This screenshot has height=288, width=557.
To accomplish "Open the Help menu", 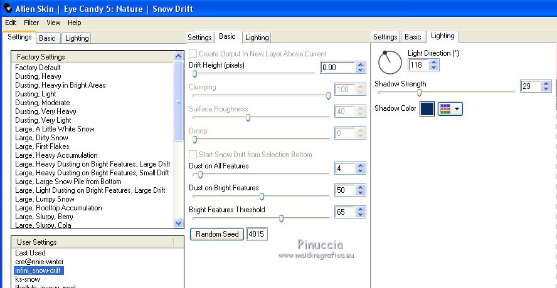I will [74, 23].
